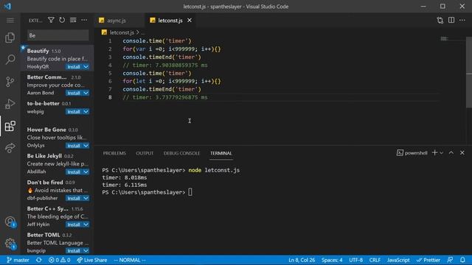Close the terminal panel
The height and width of the screenshot is (265, 472).
[462, 152]
